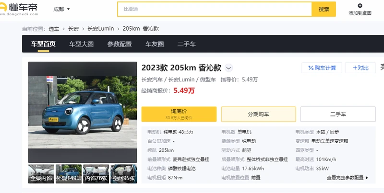The width and height of the screenshot is (384, 193).
Task: Click the 整体桥式非独立悬挂 rear suspension text
Action: point(267,159)
